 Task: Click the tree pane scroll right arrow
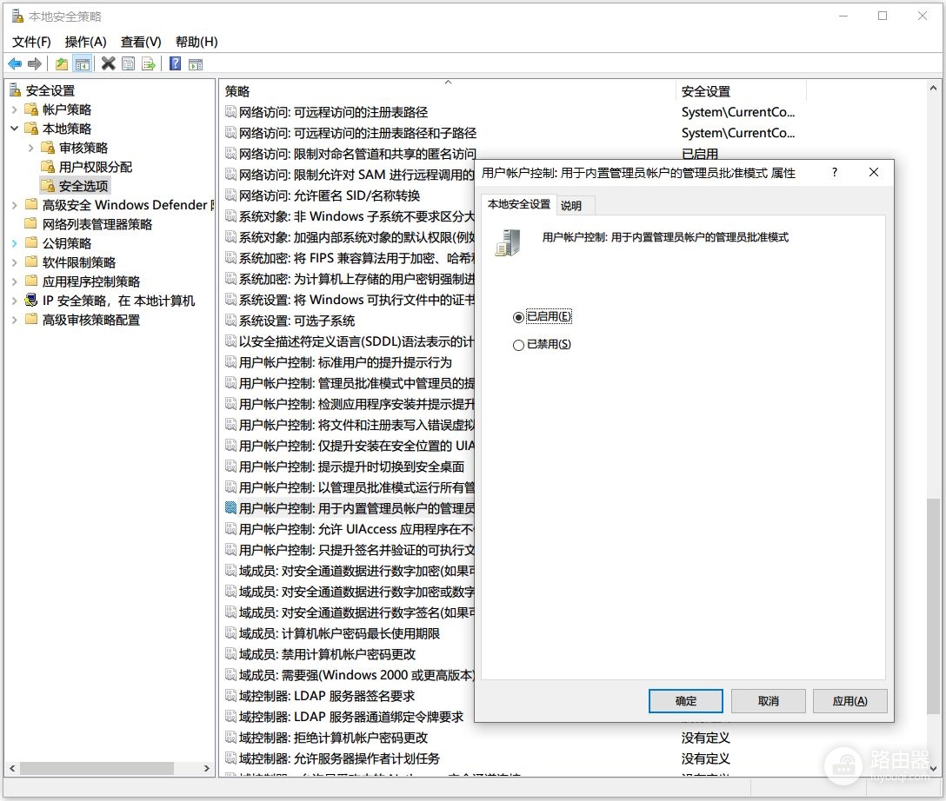click(x=206, y=769)
